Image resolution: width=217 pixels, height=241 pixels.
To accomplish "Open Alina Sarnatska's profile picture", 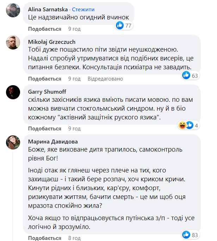I will click(13, 10).
